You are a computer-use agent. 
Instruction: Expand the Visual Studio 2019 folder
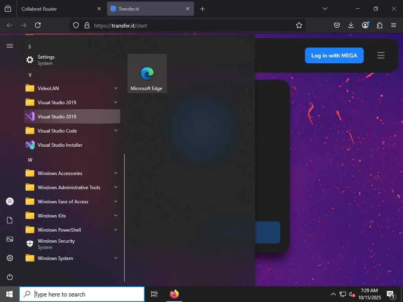[72, 103]
